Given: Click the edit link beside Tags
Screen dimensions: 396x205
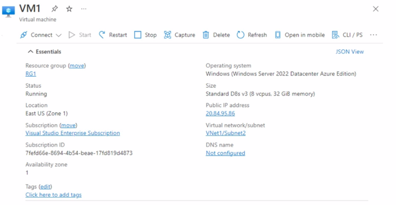Looking at the screenshot, I should (x=45, y=187).
